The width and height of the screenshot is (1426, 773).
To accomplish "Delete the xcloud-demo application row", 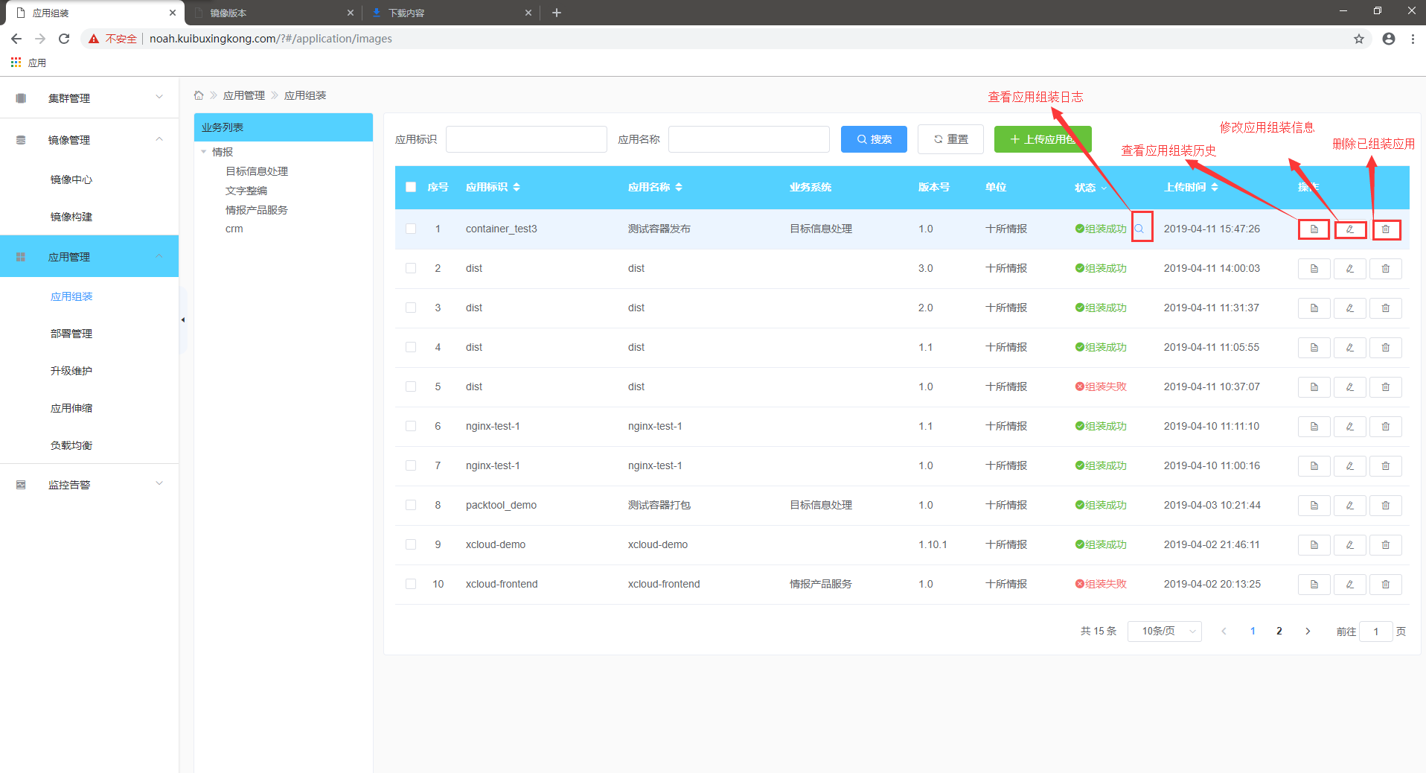I will [x=1385, y=545].
